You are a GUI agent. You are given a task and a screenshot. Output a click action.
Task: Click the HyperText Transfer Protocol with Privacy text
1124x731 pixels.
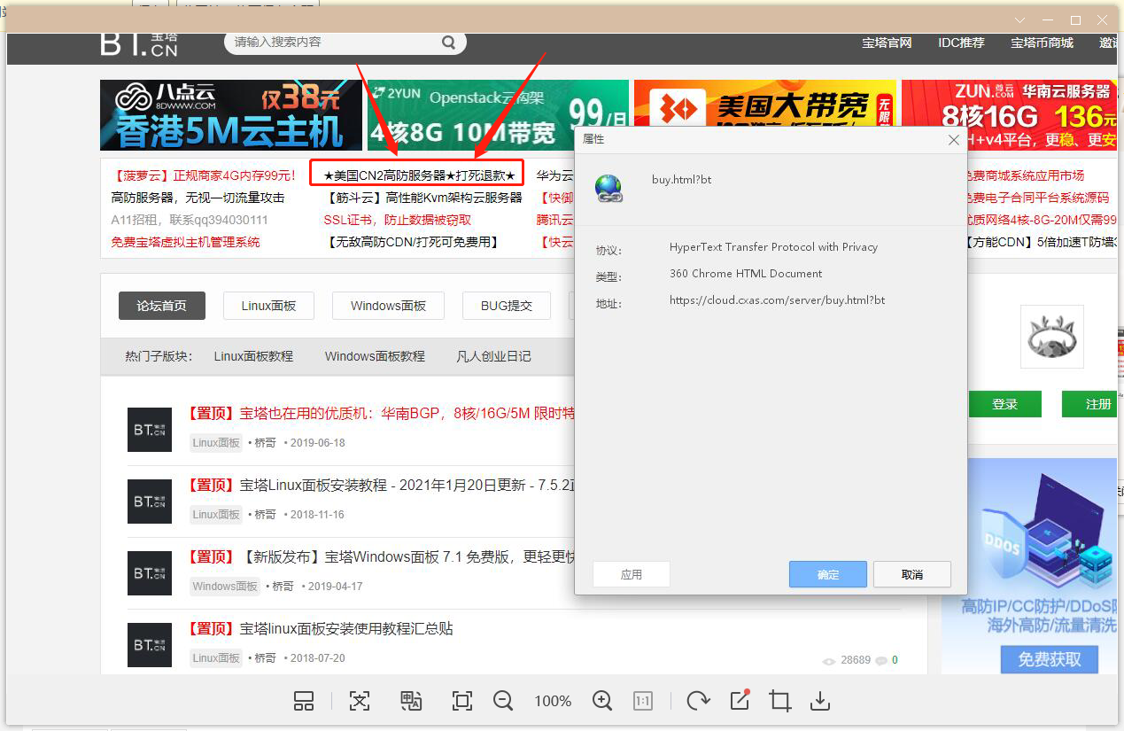pos(774,247)
